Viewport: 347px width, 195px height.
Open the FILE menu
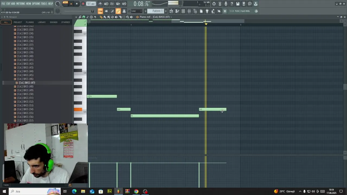point(3,4)
